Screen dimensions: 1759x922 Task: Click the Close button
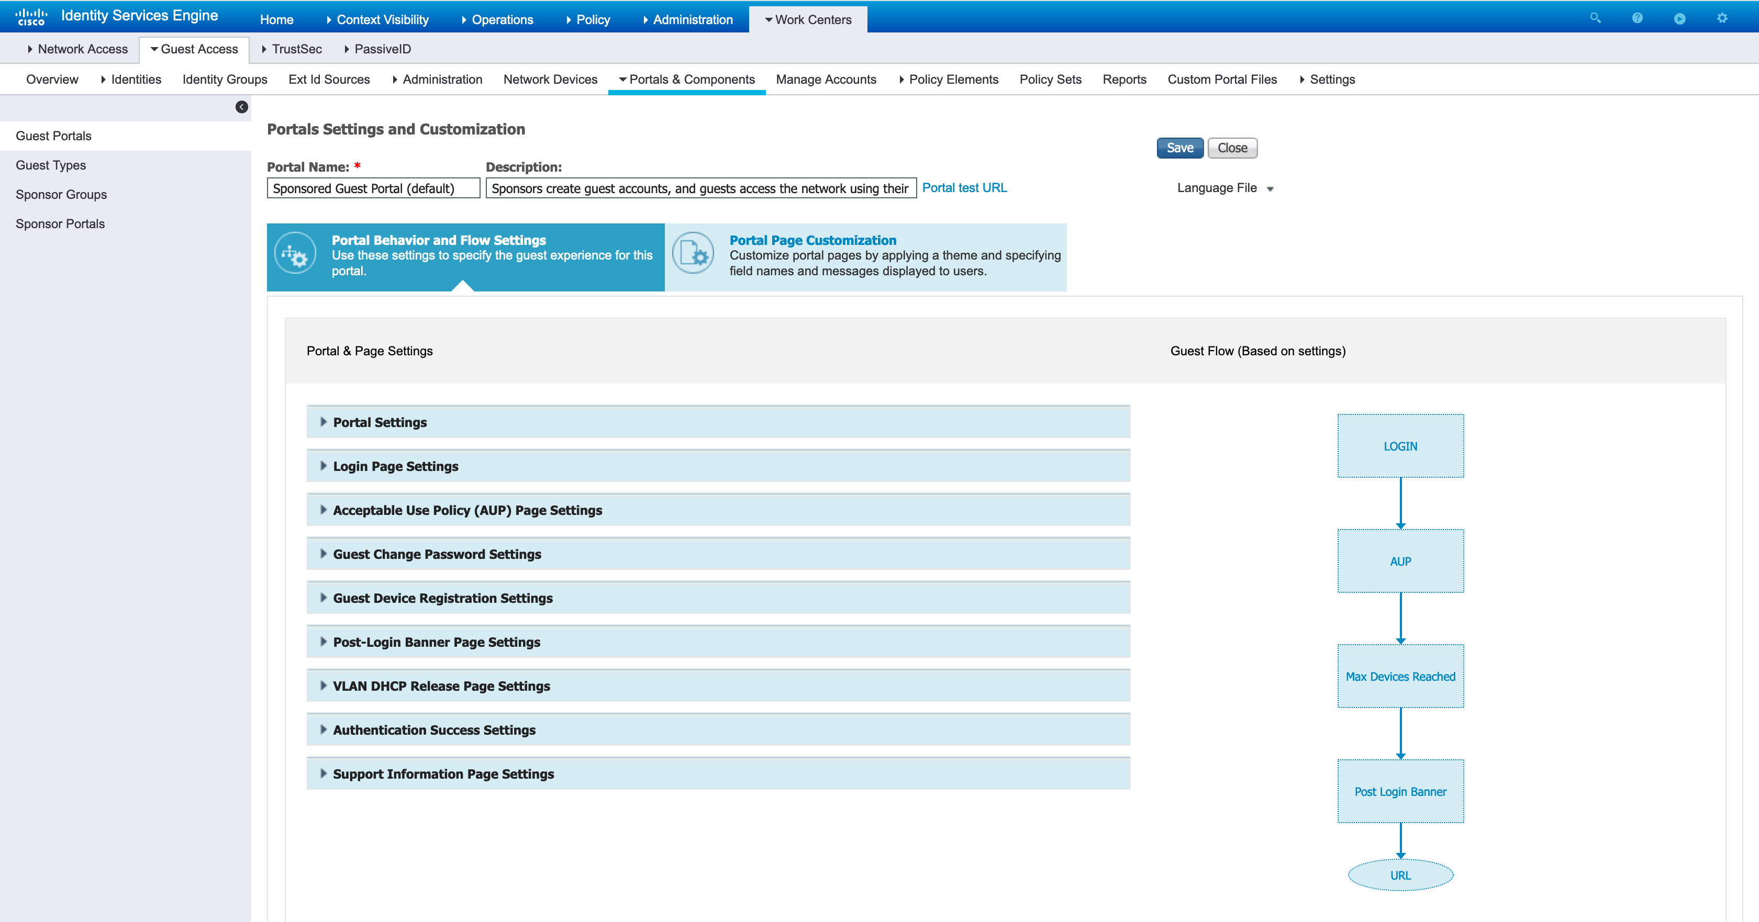coord(1232,148)
